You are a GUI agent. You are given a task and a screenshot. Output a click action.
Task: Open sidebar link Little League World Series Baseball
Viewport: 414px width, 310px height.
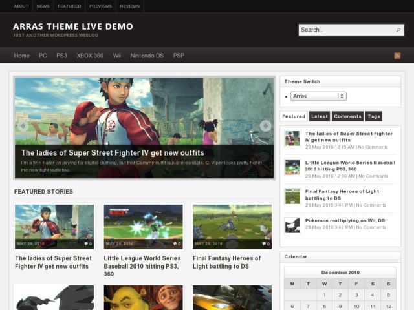click(350, 166)
